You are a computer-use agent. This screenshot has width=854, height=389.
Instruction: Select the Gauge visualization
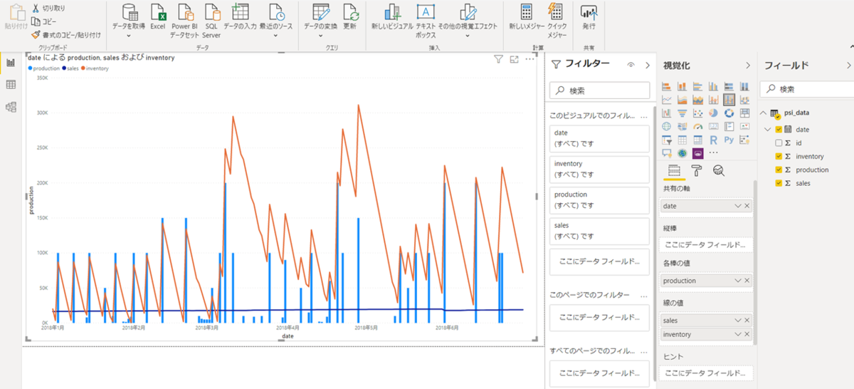[x=697, y=126]
